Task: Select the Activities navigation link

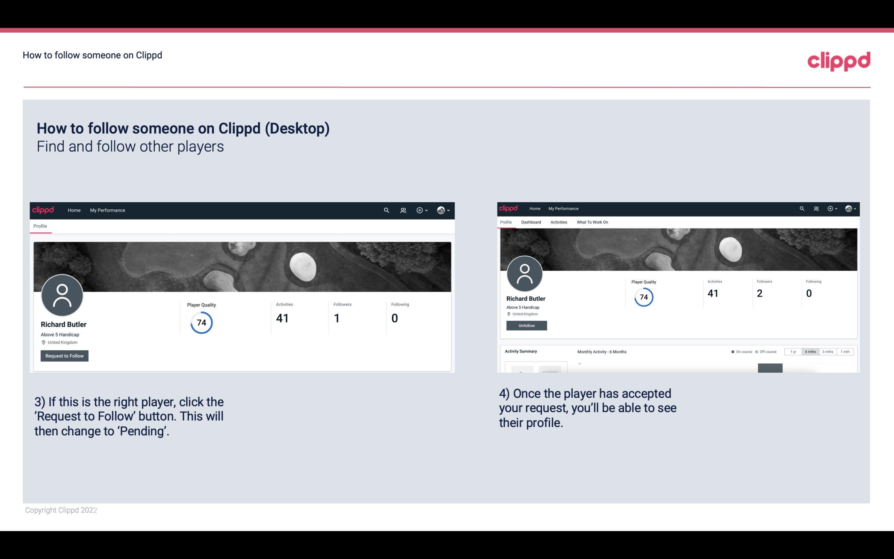Action: [558, 222]
